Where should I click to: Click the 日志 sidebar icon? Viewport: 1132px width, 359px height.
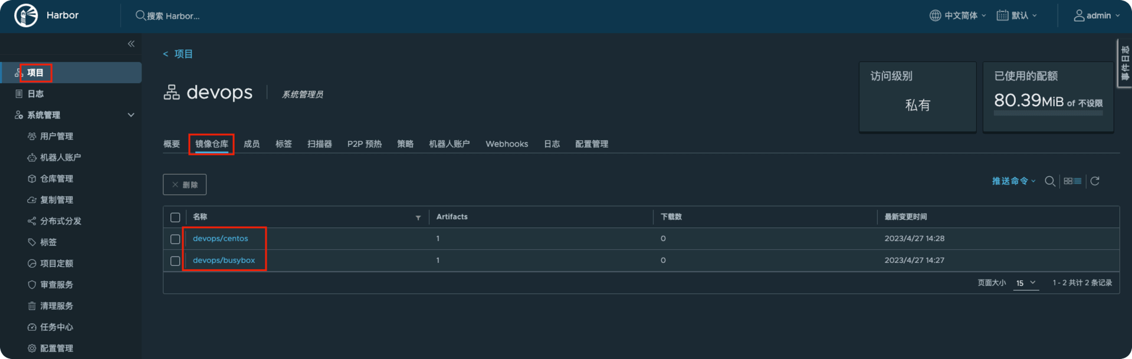tap(19, 94)
